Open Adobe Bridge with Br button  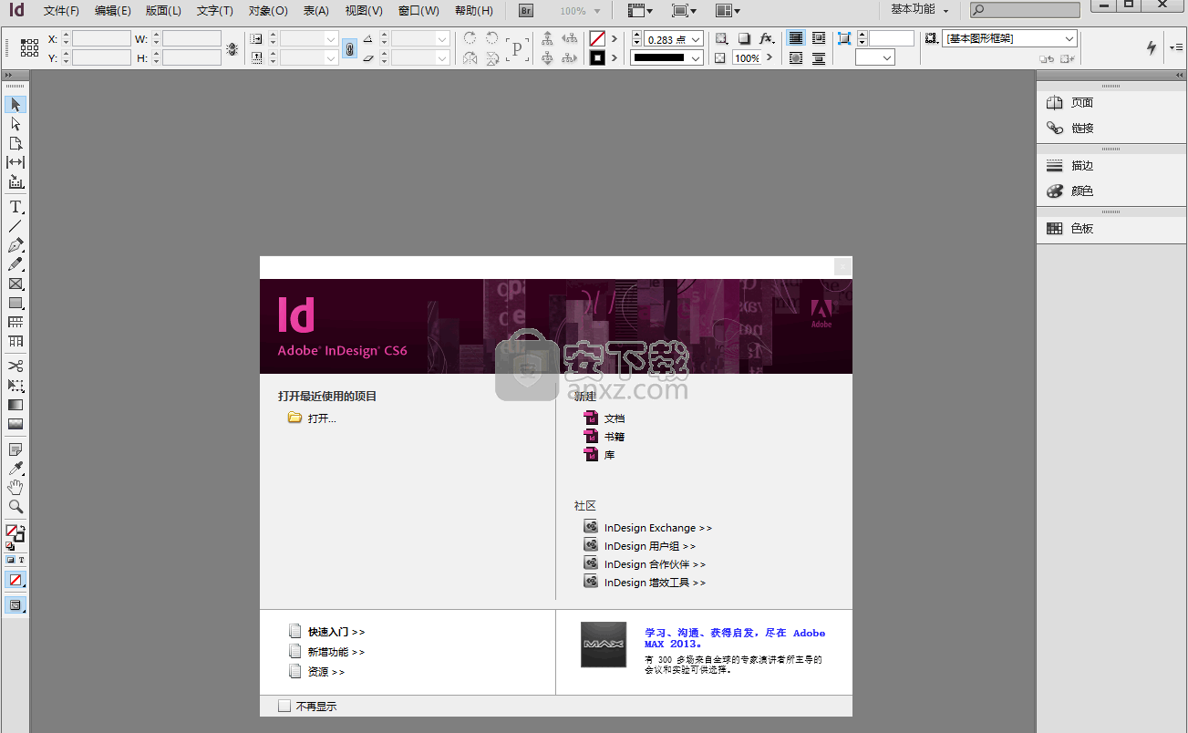[526, 11]
